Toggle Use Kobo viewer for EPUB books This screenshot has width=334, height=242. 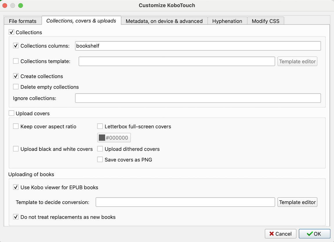pos(16,187)
